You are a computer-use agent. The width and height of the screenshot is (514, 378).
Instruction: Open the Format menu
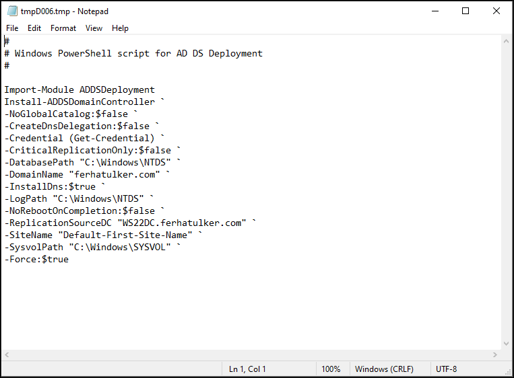tap(63, 28)
